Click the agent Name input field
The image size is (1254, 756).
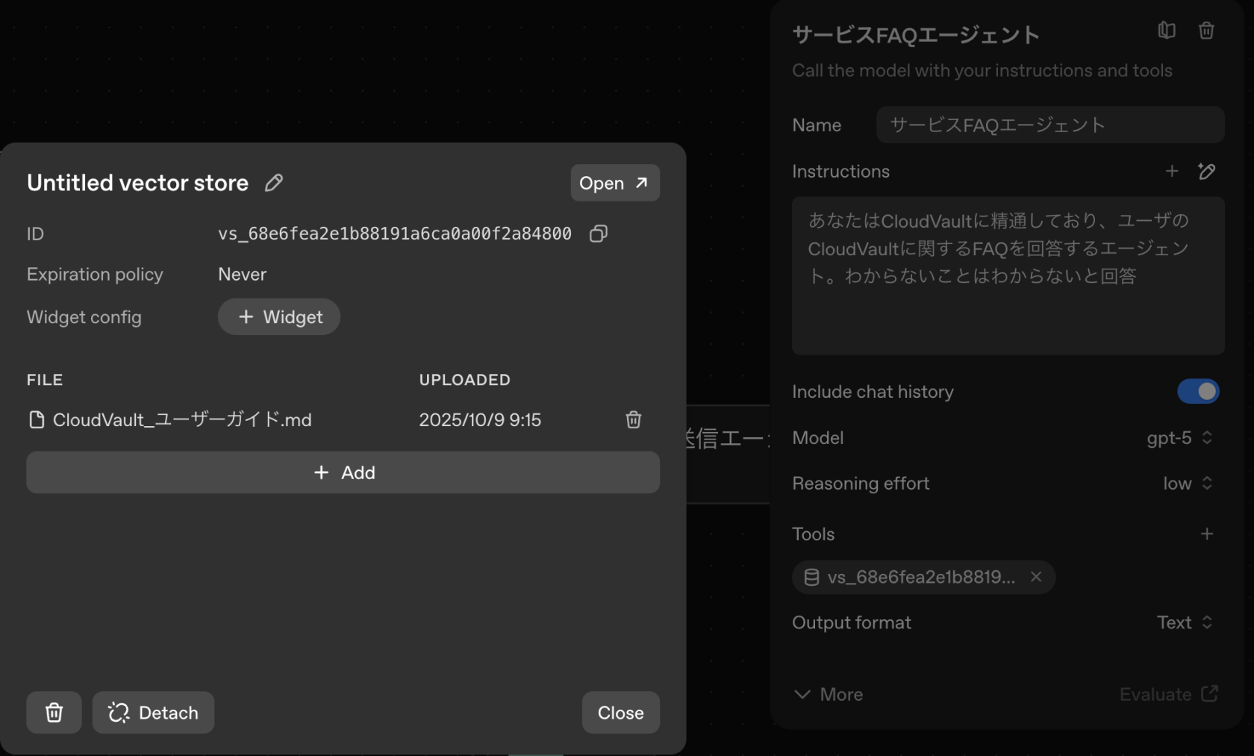(1049, 125)
